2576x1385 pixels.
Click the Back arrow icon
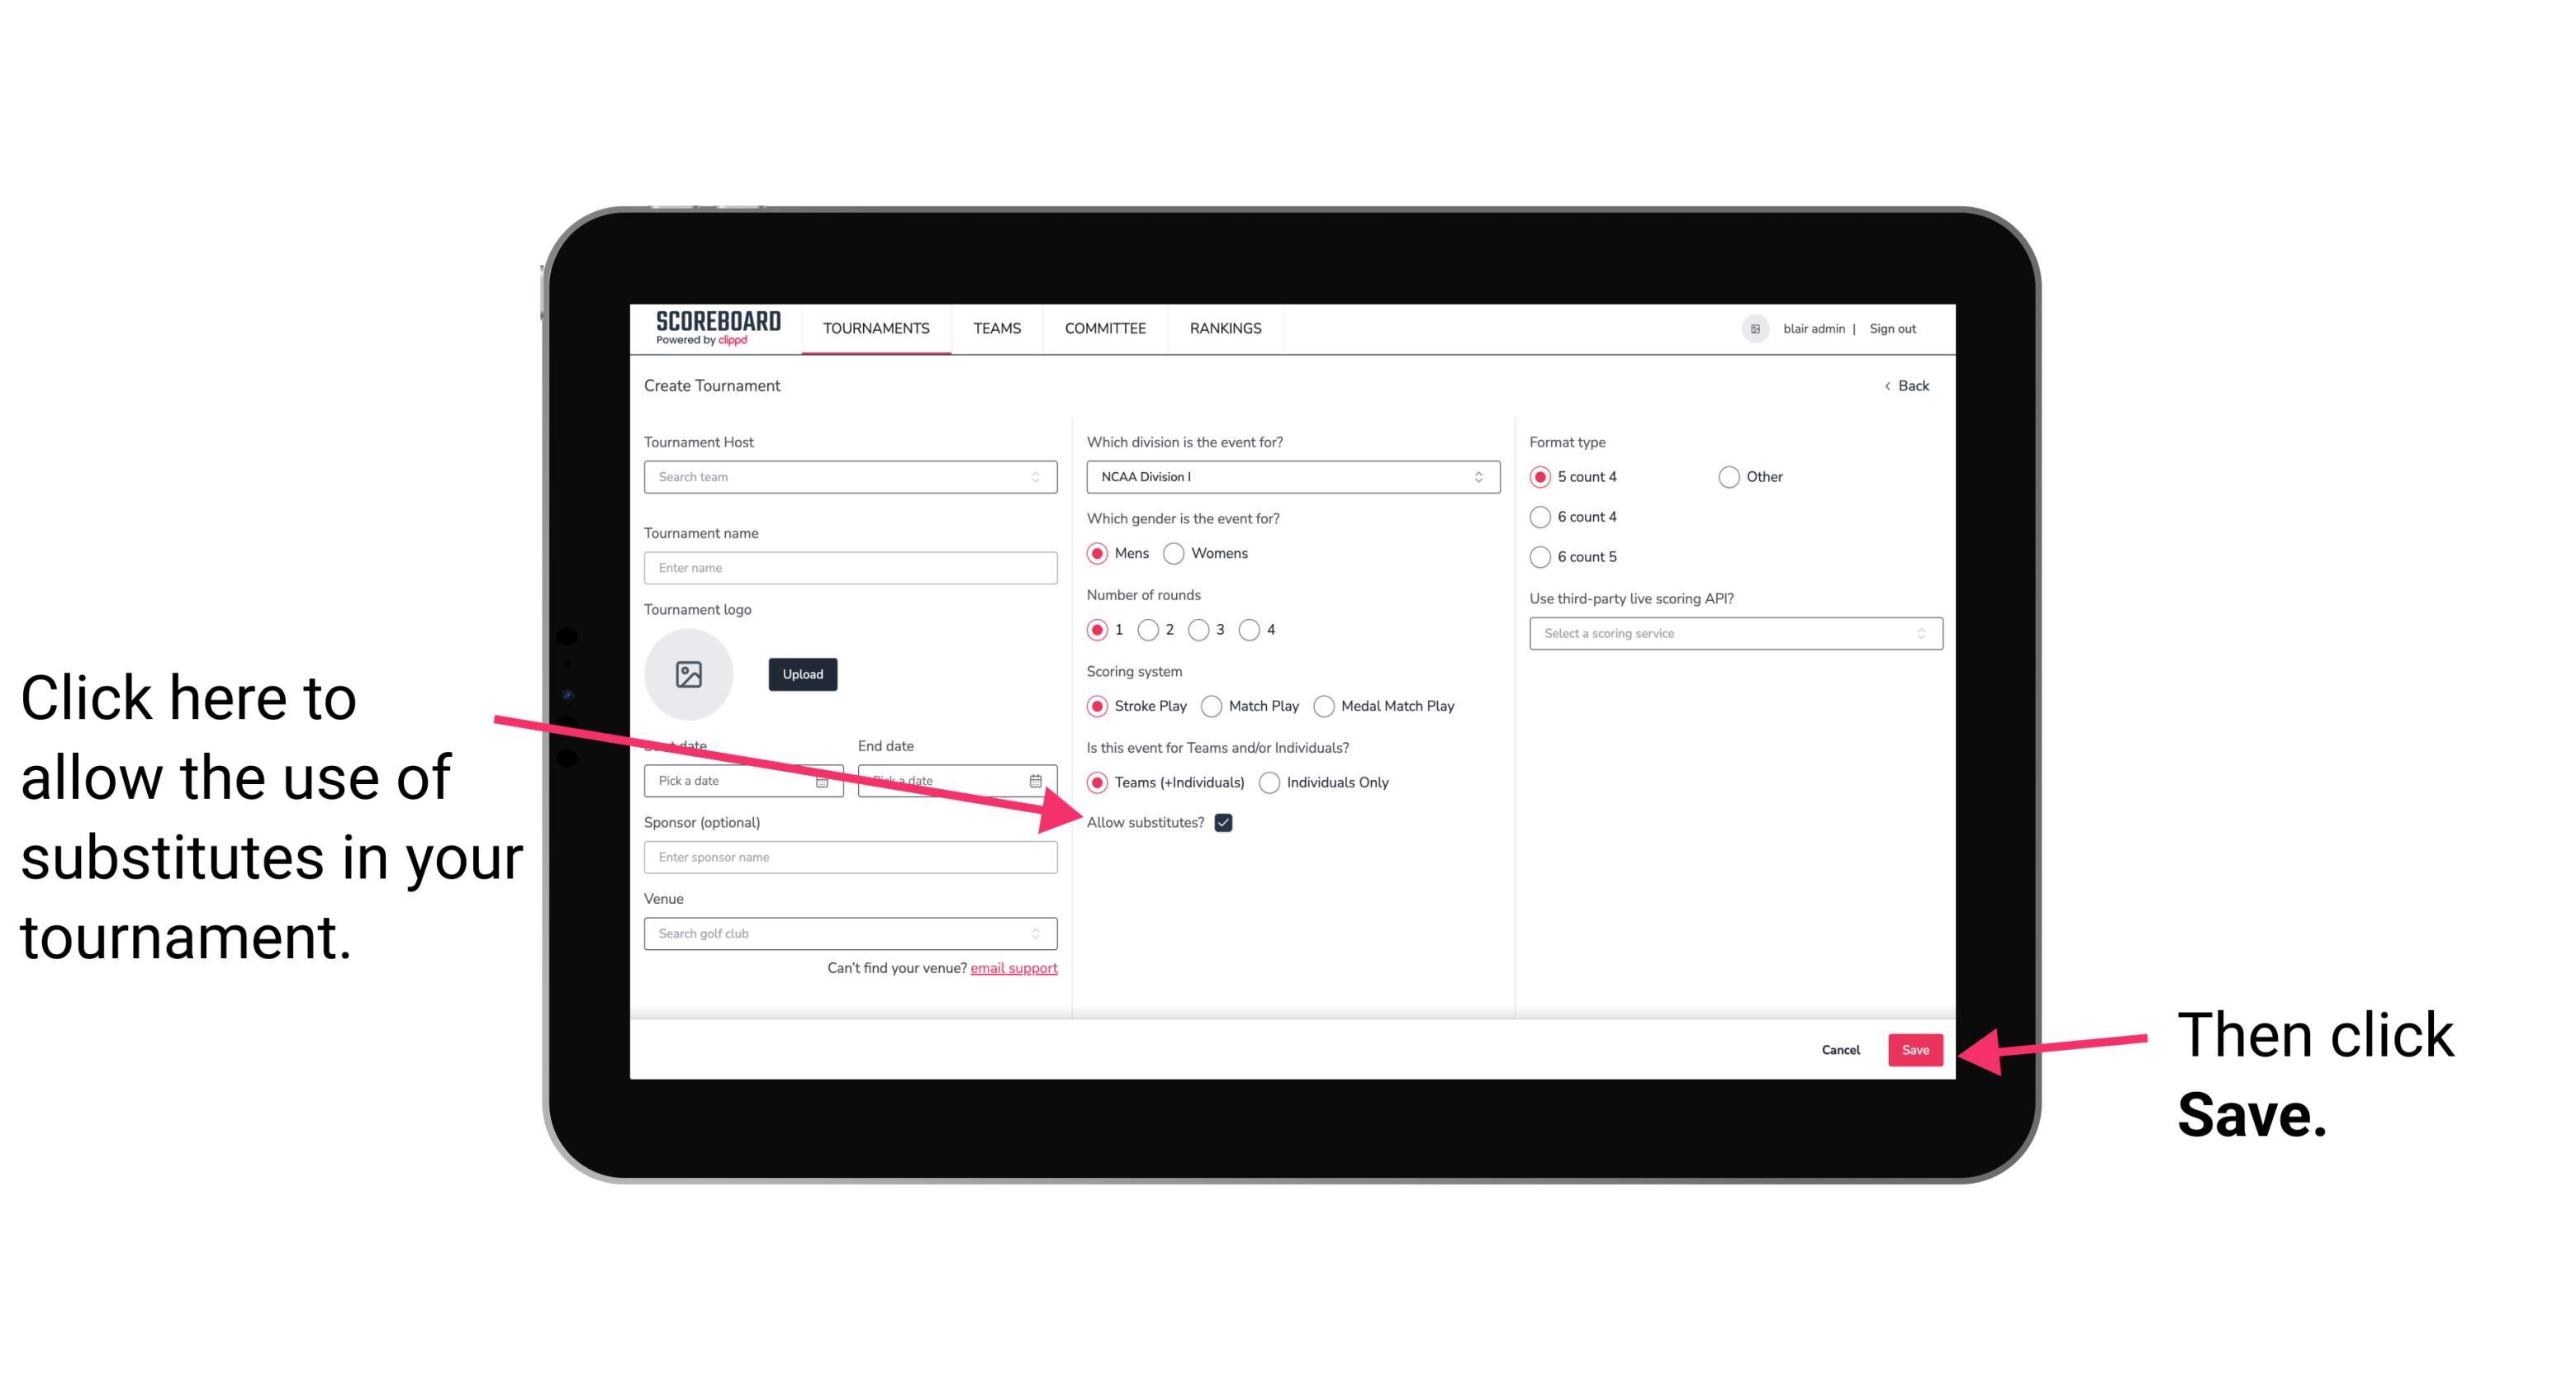point(1889,385)
